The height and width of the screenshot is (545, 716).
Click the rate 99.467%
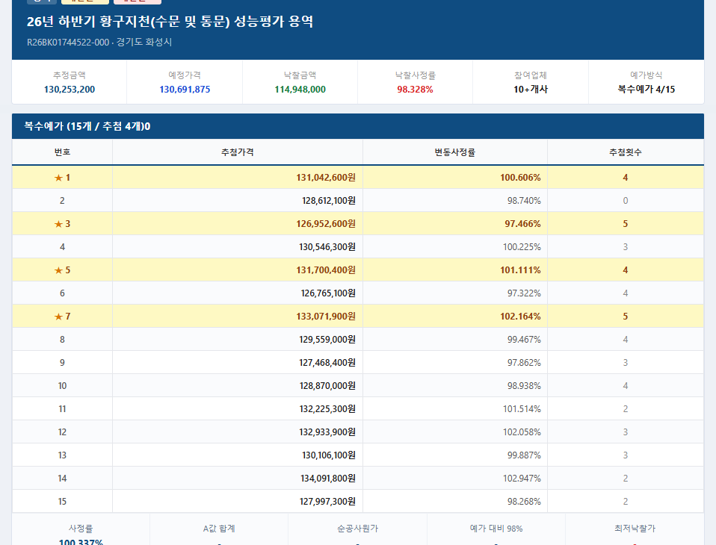[x=524, y=339]
